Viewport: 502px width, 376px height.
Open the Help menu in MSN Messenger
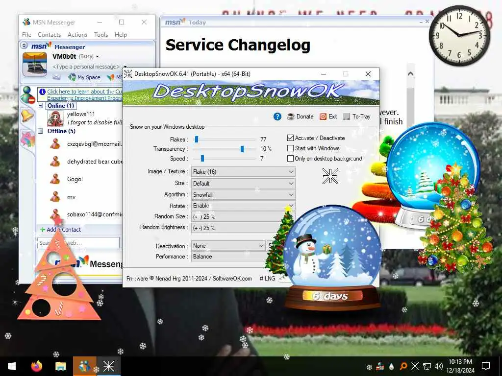pos(121,35)
